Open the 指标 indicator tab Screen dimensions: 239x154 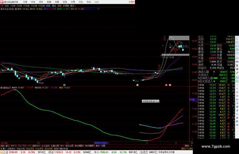pos(3,146)
